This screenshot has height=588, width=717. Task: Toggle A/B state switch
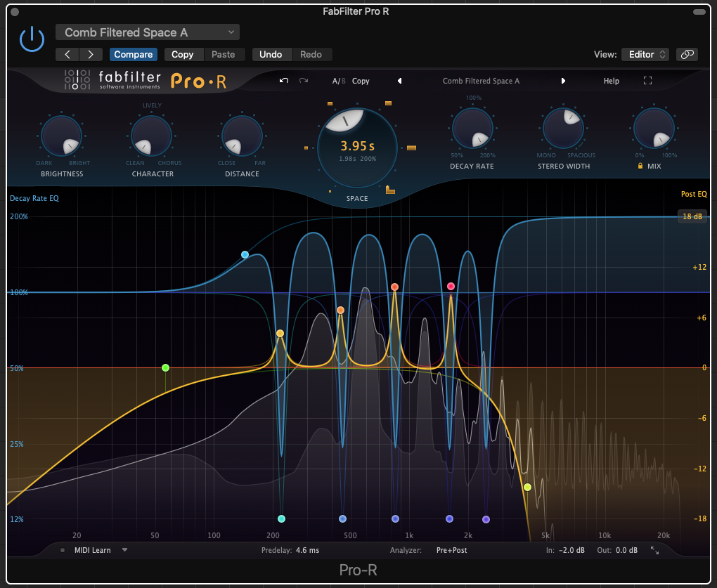339,81
